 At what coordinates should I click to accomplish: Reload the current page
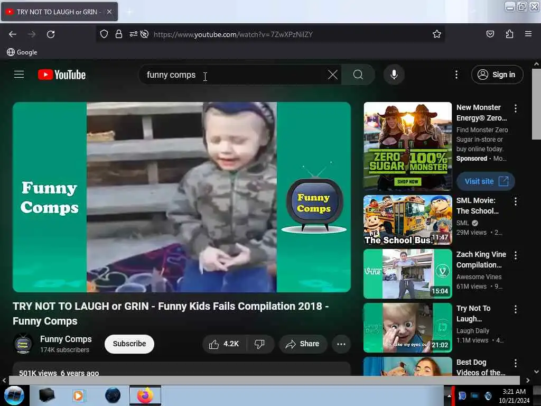tap(51, 34)
